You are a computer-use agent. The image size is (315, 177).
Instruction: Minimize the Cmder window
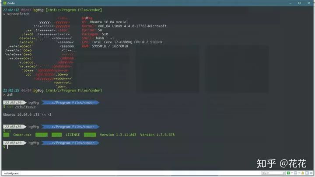tap(290, 3)
